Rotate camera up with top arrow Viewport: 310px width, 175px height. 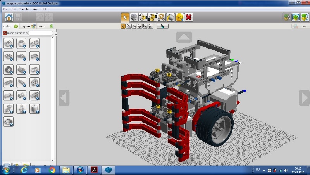point(184,37)
